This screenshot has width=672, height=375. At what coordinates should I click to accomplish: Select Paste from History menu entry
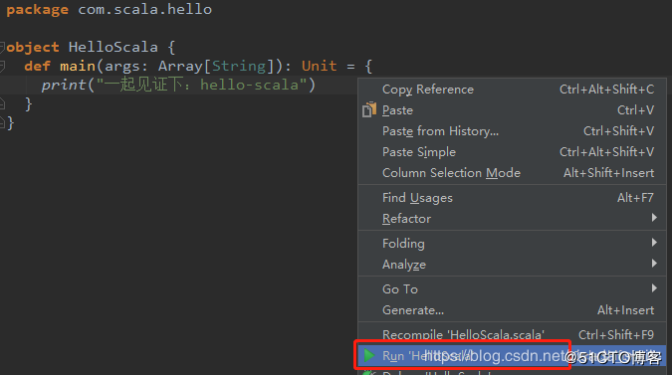[512, 131]
